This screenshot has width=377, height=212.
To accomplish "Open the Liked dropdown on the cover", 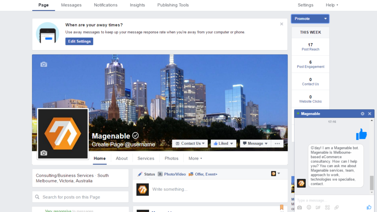I will (x=223, y=144).
